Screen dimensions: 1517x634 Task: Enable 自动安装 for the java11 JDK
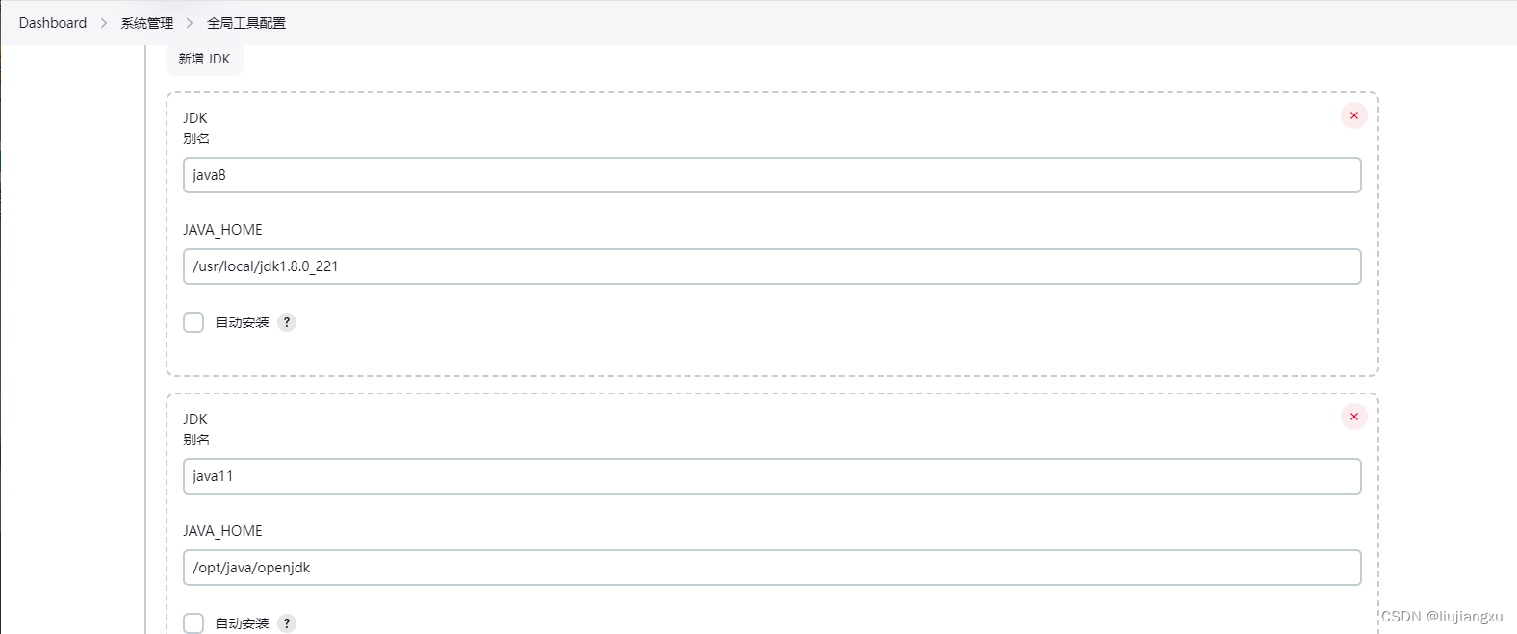pyautogui.click(x=193, y=623)
